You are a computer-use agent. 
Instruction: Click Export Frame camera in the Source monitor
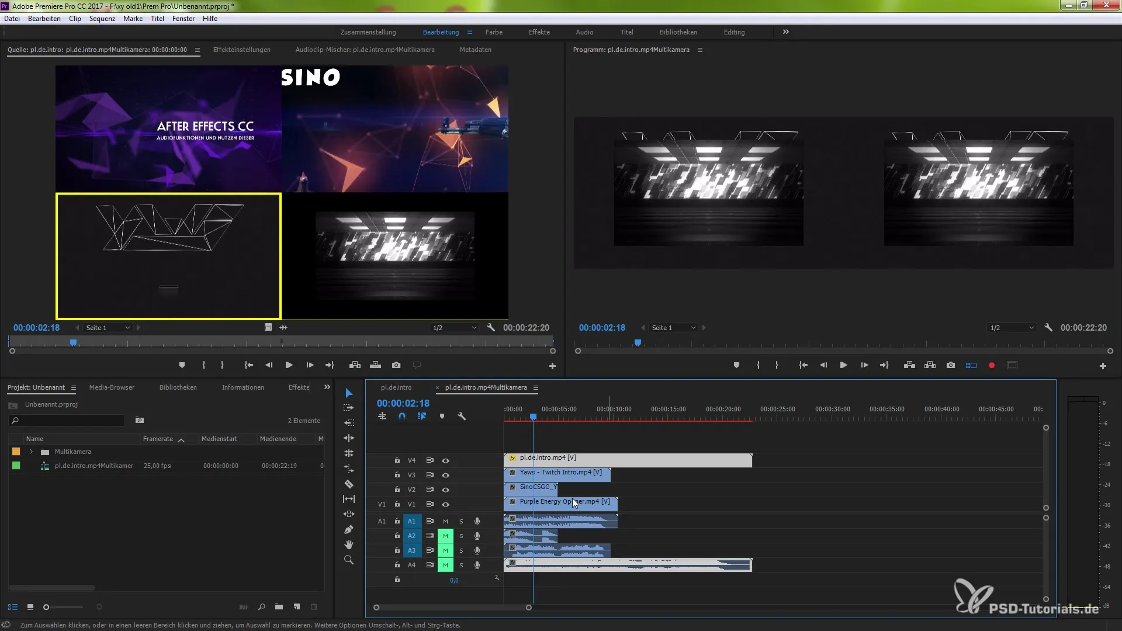[x=396, y=365]
